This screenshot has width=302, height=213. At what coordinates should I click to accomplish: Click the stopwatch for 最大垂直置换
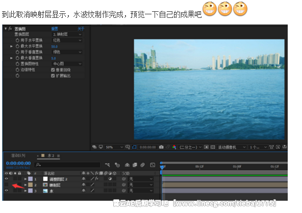coord(17,58)
